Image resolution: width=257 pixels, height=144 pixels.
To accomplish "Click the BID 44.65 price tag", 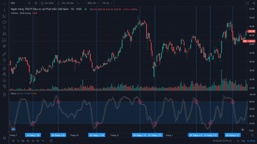I will 249,41.
